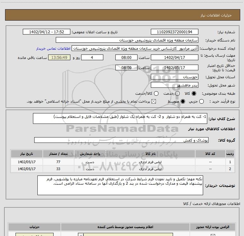Select the کالا/خدمت radio button
The width and height of the screenshot is (244, 236).
pyautogui.click(x=156, y=93)
